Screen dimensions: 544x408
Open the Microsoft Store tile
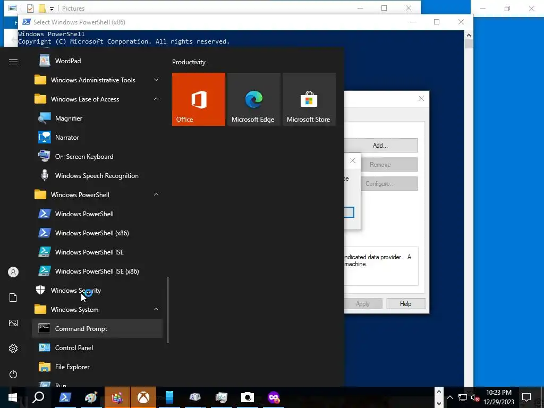309,99
